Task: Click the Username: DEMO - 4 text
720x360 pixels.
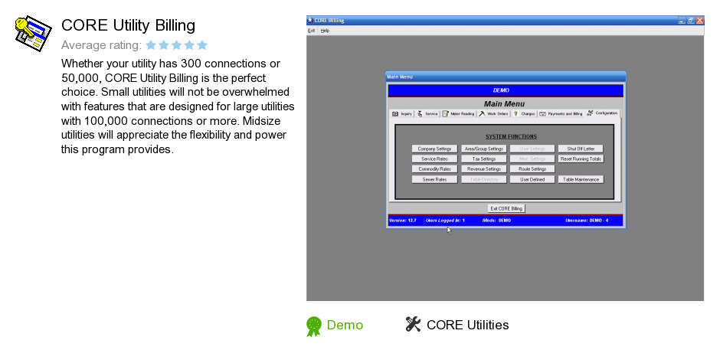Action: 587,221
